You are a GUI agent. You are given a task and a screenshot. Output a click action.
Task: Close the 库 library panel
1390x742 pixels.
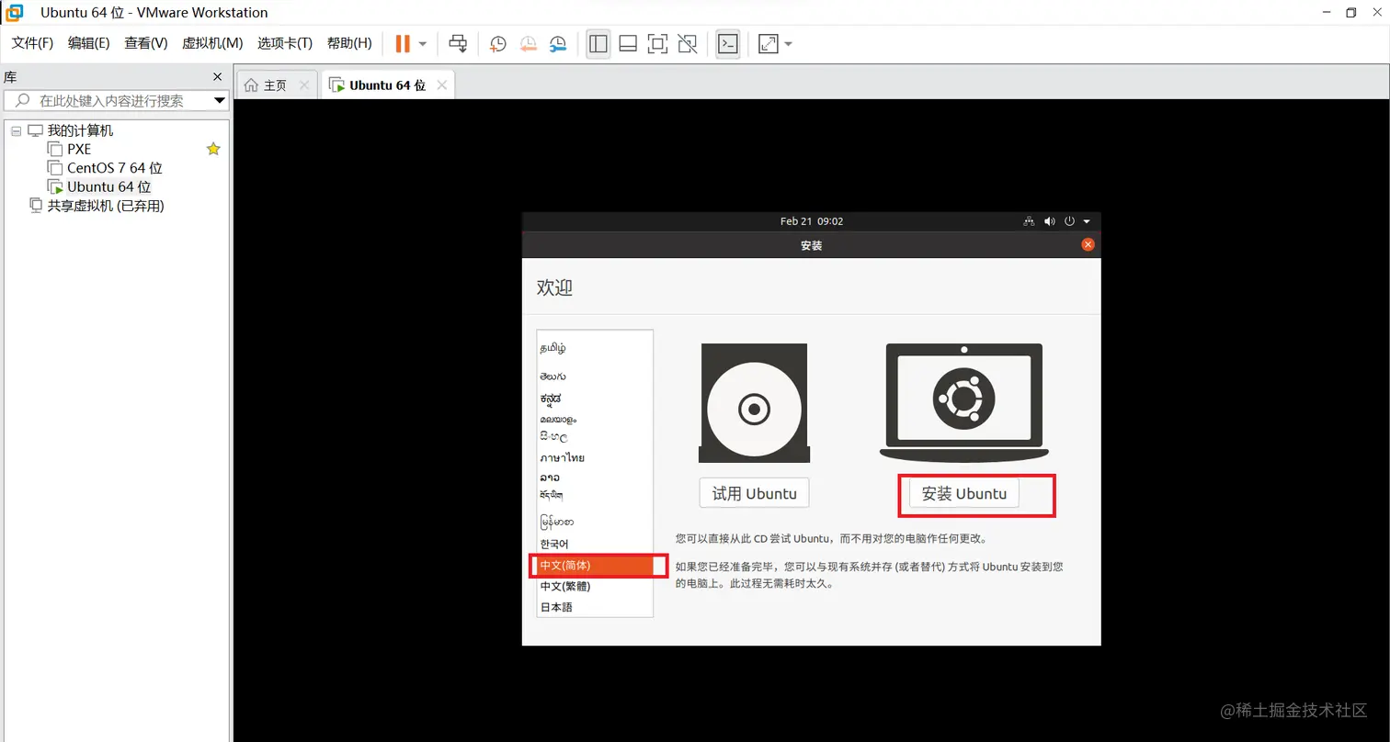click(218, 77)
